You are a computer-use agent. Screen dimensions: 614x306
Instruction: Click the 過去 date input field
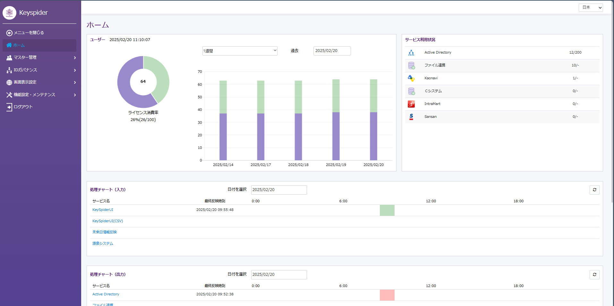pyautogui.click(x=332, y=51)
